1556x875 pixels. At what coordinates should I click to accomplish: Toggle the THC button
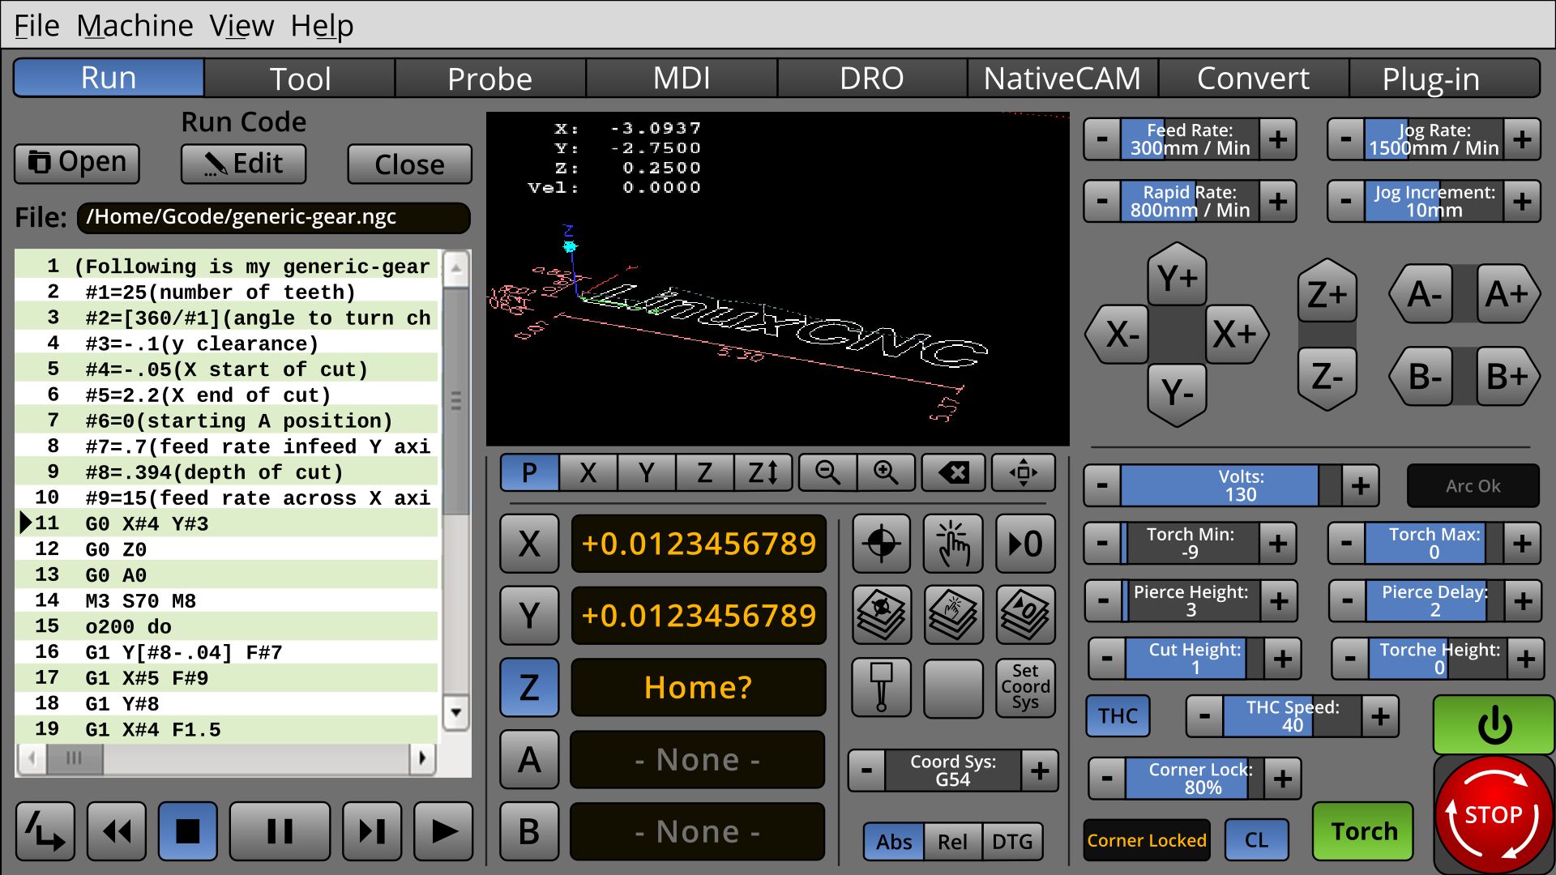1118,716
